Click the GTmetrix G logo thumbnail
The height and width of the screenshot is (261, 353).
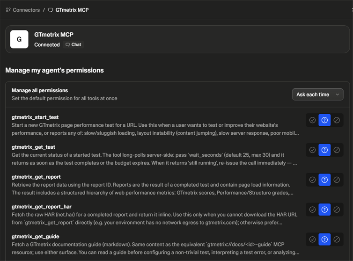[x=19, y=39]
